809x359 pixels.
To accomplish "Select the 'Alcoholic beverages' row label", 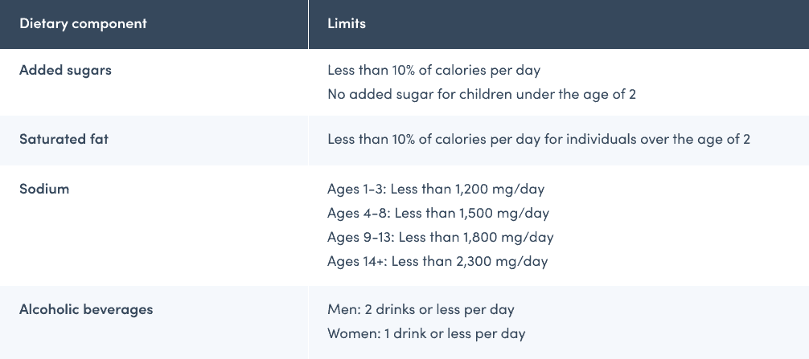I will [x=86, y=309].
